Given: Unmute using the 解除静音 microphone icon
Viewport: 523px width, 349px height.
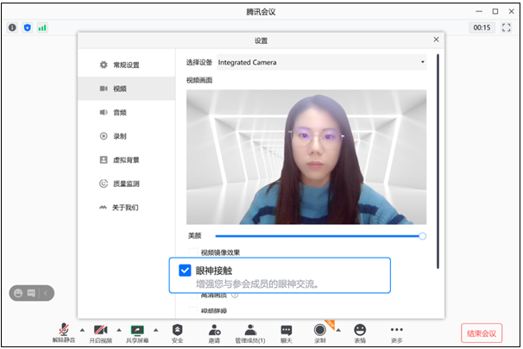Looking at the screenshot, I should tap(64, 329).
